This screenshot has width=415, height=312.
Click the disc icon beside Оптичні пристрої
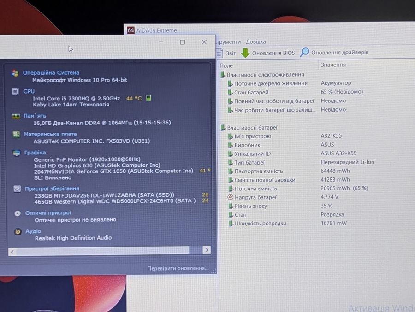click(x=18, y=213)
